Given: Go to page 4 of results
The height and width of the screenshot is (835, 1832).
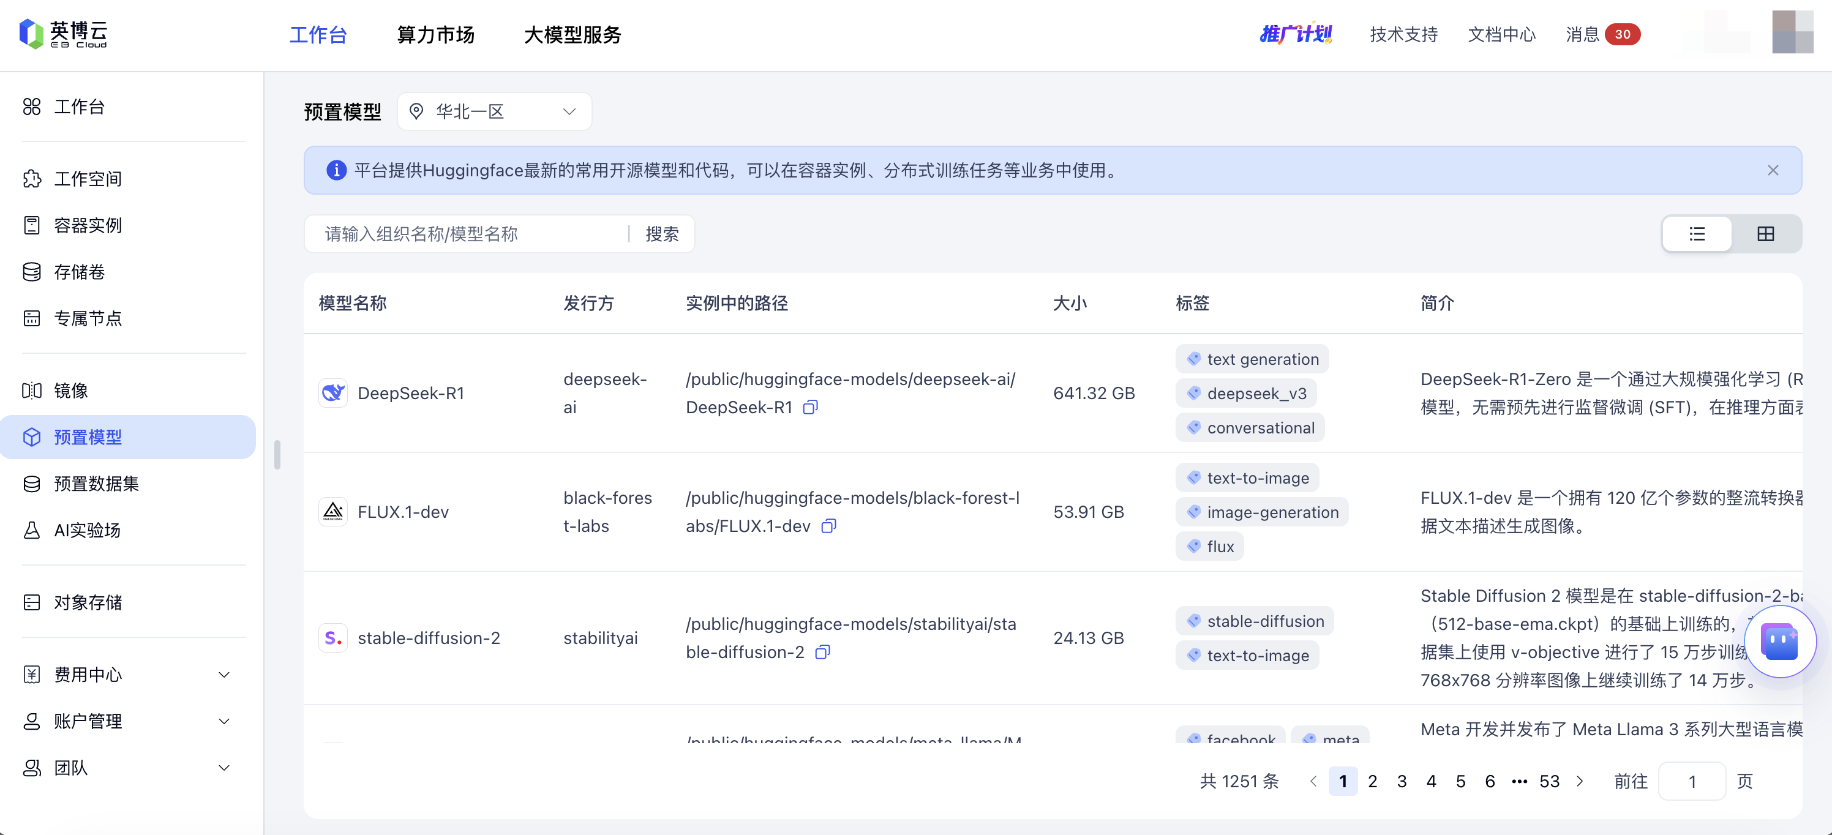Looking at the screenshot, I should (1431, 781).
